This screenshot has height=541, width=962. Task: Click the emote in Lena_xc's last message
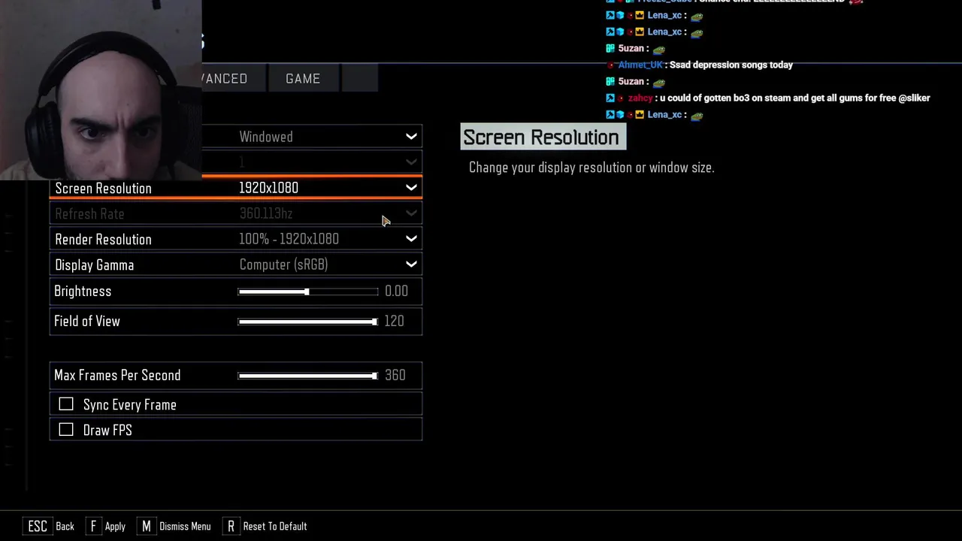pyautogui.click(x=697, y=115)
